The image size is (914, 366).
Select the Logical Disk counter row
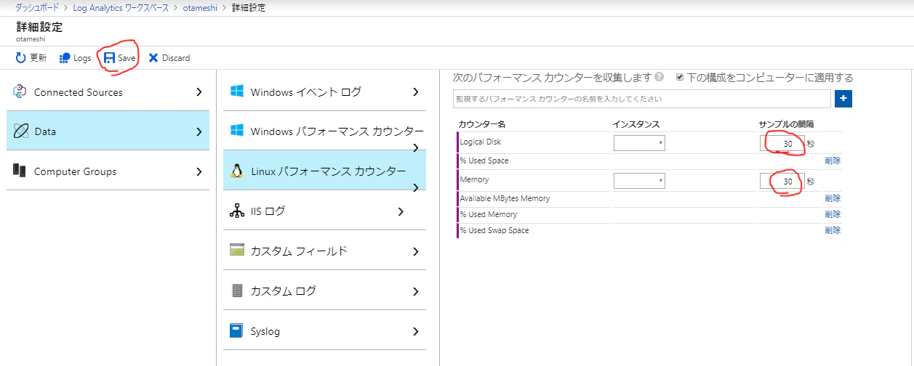(649, 143)
